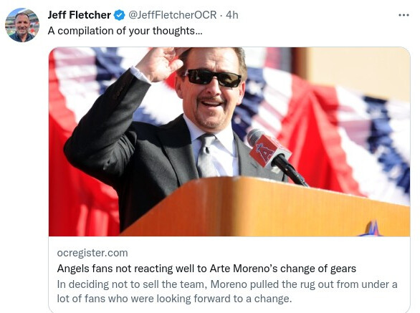This screenshot has height=313, width=420.
Task: Click the man's dark sunglasses in the photo
Action: click(x=214, y=77)
